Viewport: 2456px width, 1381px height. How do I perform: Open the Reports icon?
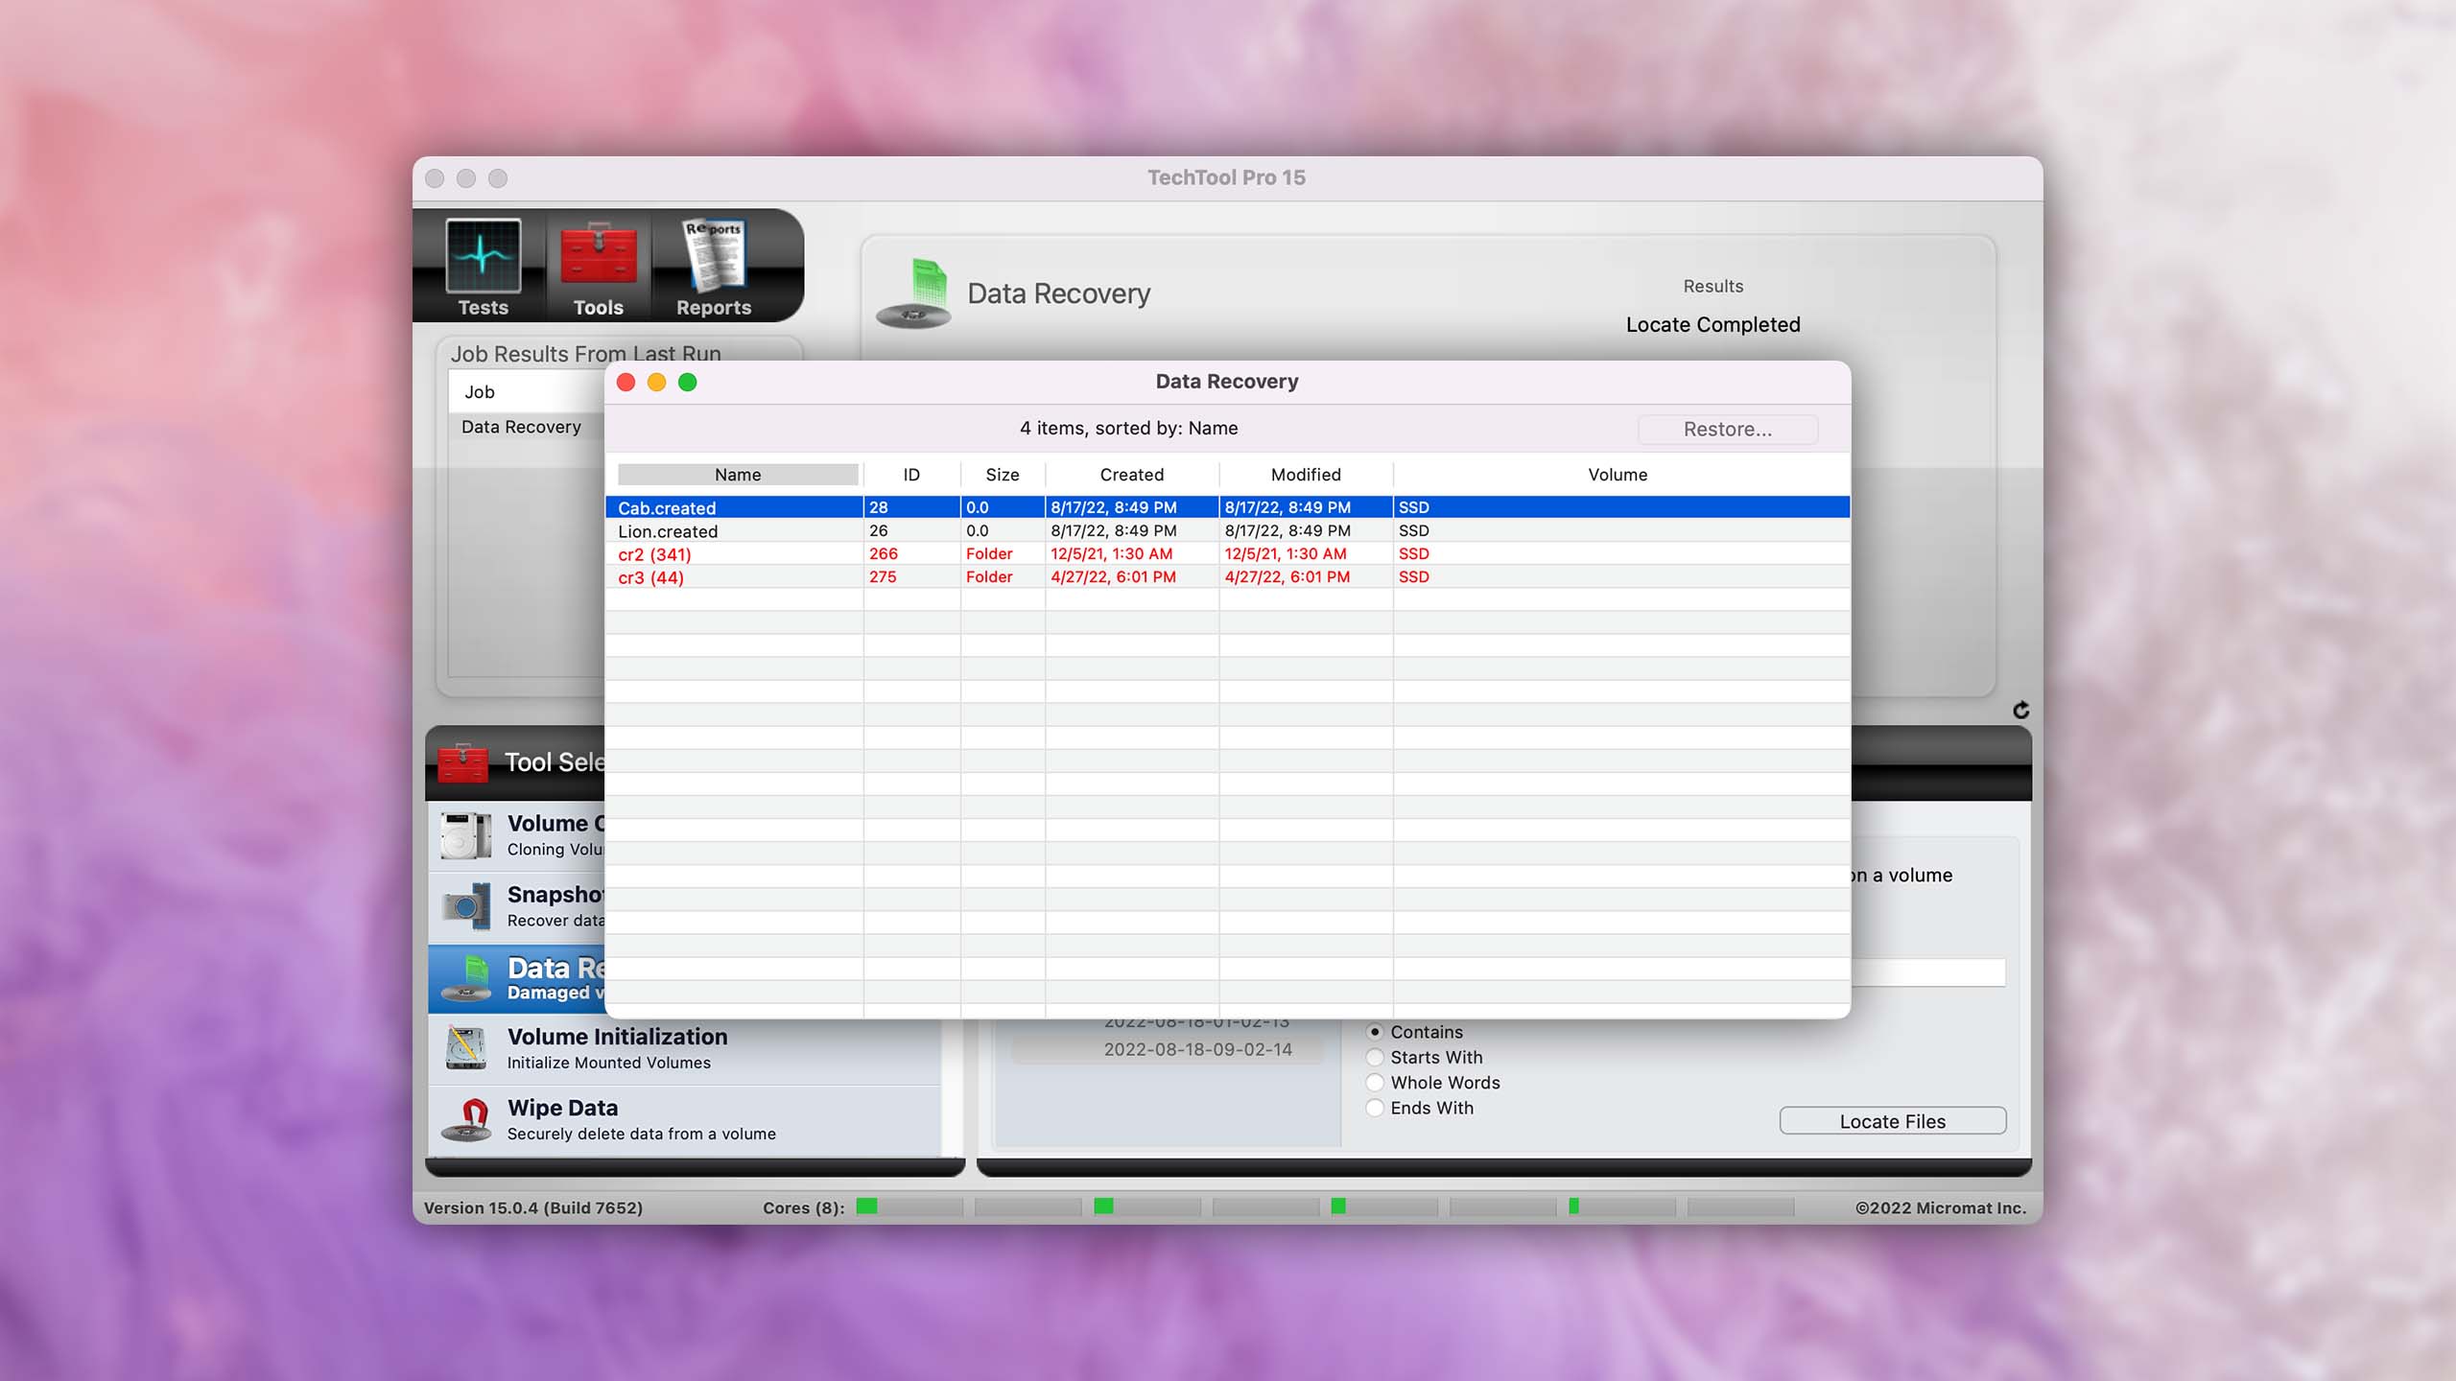[714, 255]
